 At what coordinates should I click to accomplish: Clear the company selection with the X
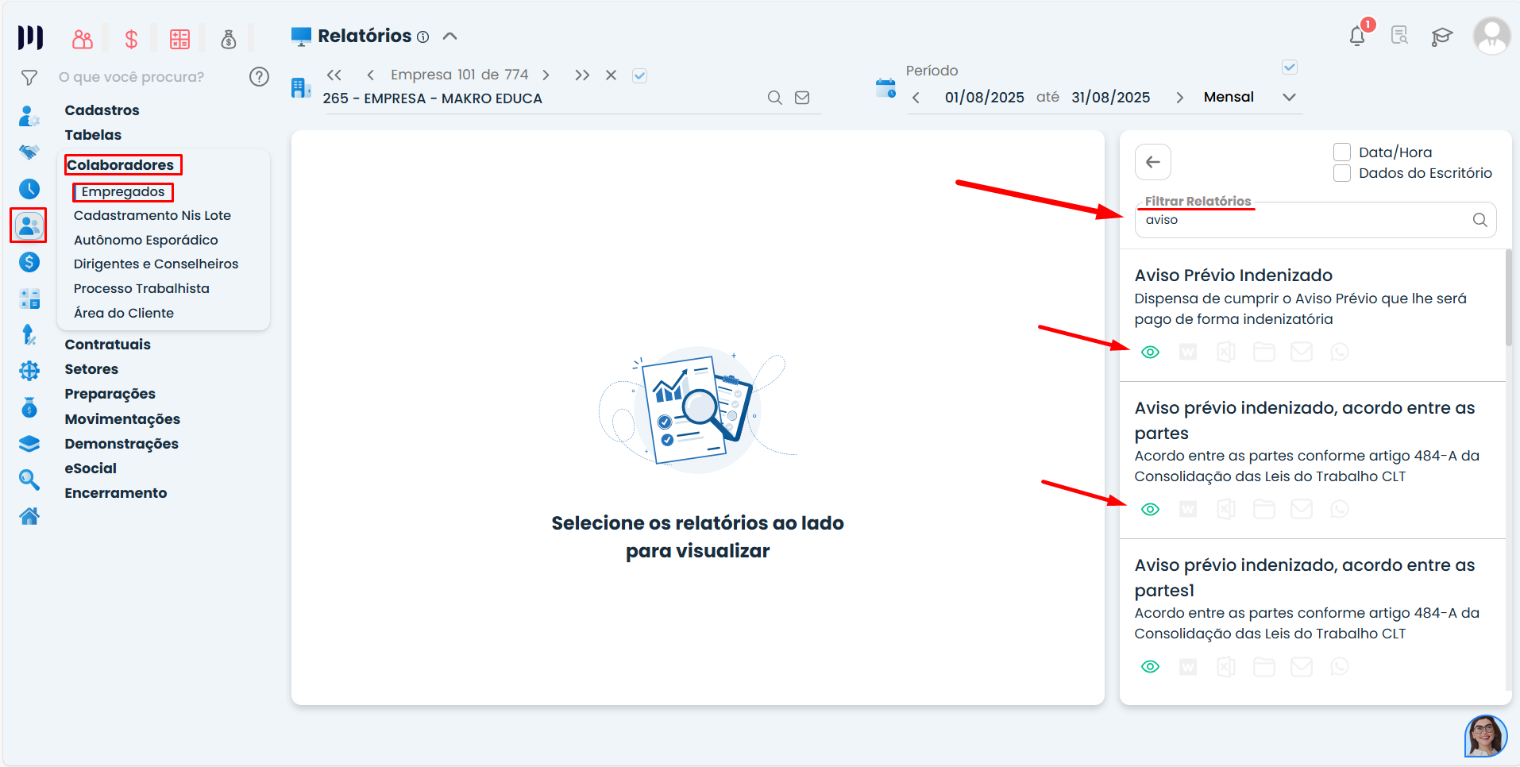click(611, 75)
